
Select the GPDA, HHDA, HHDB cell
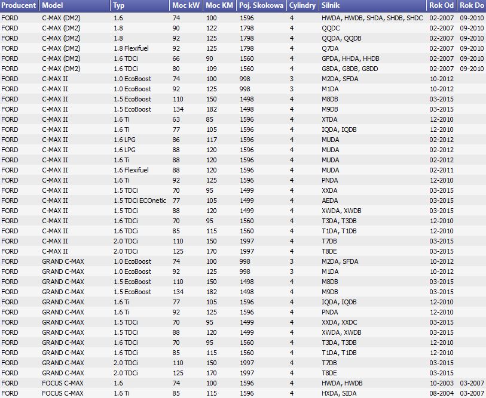coord(350,58)
